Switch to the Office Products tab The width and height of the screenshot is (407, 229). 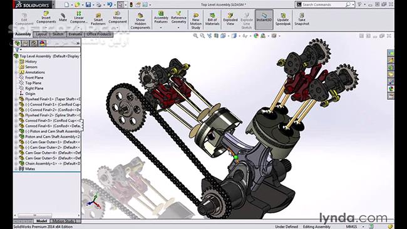[x=99, y=34]
